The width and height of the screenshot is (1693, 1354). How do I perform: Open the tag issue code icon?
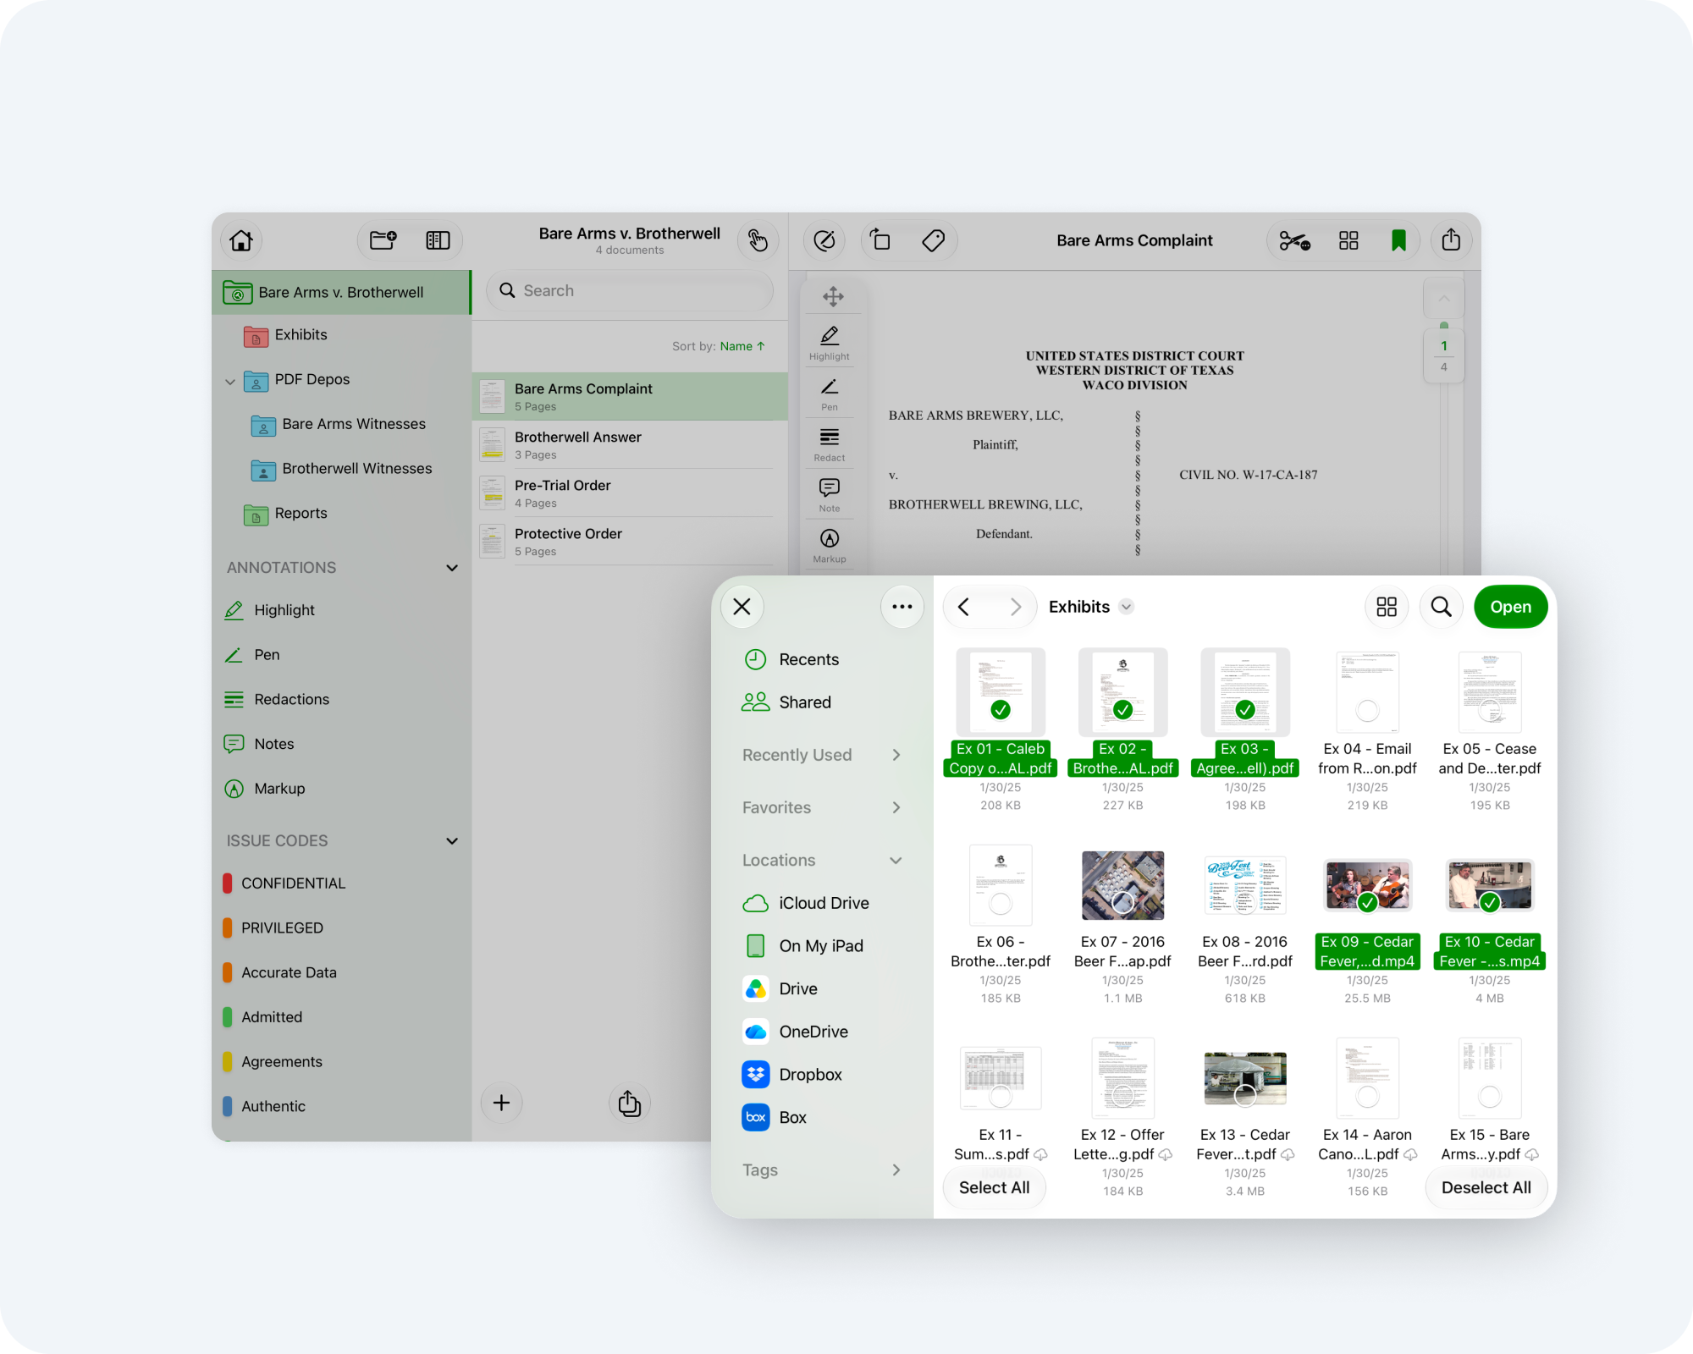click(933, 241)
